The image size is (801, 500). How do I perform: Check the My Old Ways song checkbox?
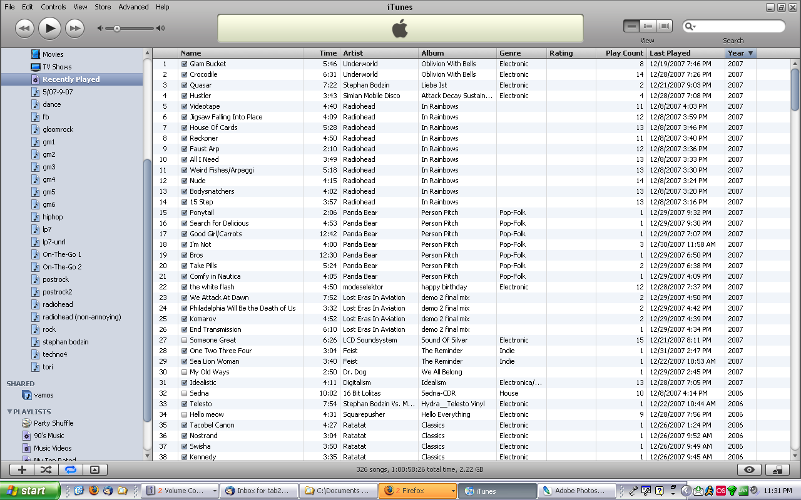(x=185, y=372)
